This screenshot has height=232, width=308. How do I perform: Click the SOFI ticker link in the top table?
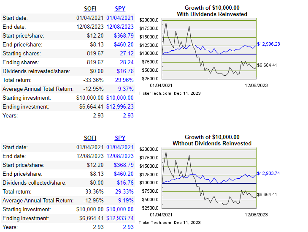[x=90, y=8]
